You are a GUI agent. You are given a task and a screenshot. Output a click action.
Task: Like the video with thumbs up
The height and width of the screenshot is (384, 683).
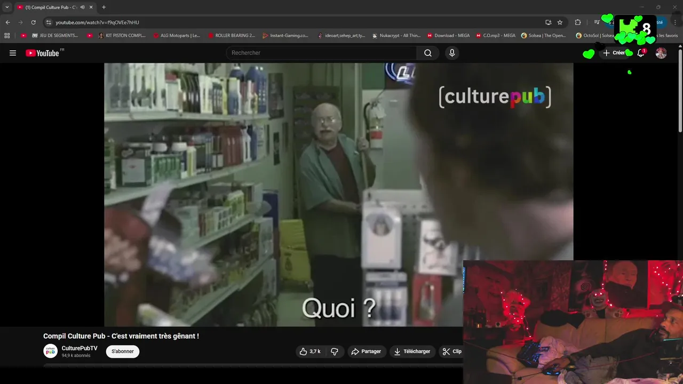coord(309,351)
